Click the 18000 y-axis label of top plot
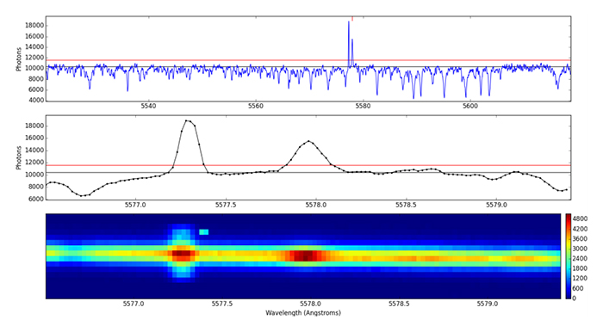Screen dimensions: 603x332 pyautogui.click(x=34, y=26)
